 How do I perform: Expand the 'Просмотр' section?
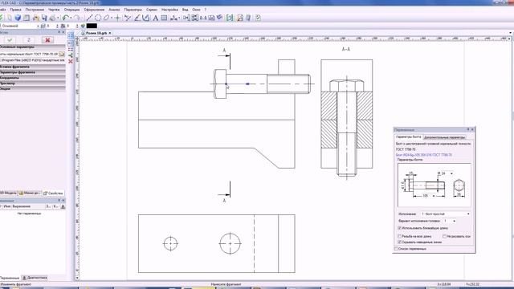33,83
